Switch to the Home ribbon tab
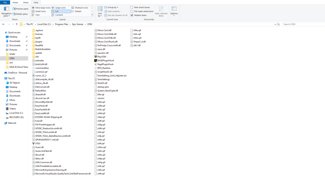The width and height of the screenshot is (325, 178). [x=15, y=3]
